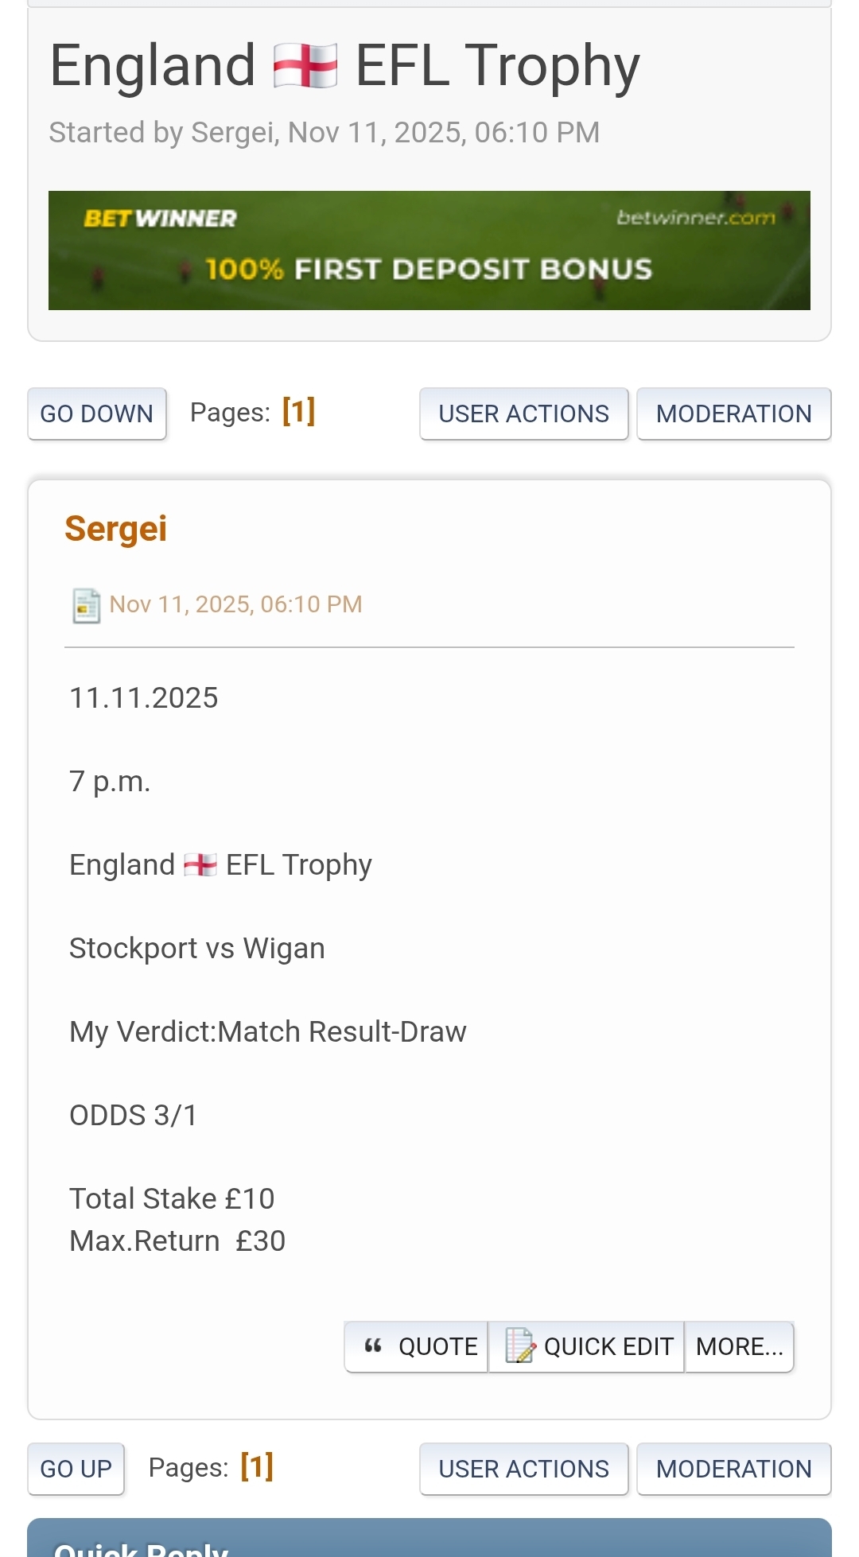The height and width of the screenshot is (1557, 859).
Task: Open Sergei's profile from post author name
Action: 116,529
